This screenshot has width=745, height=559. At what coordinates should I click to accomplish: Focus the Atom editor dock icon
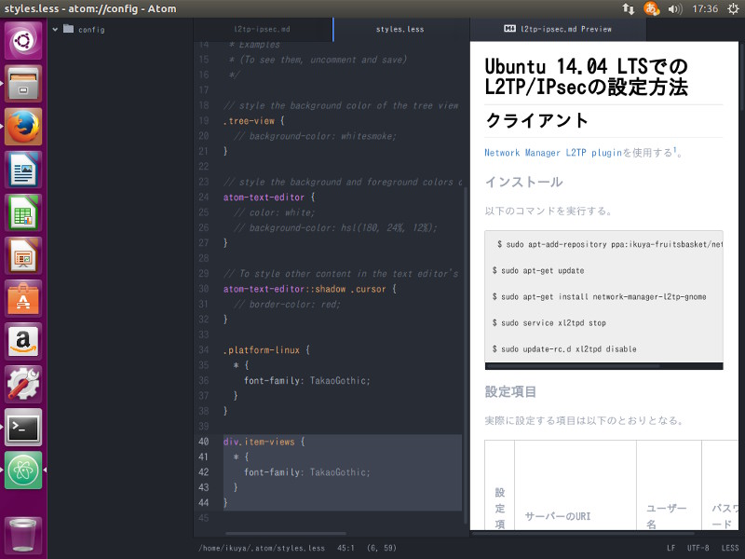23,470
